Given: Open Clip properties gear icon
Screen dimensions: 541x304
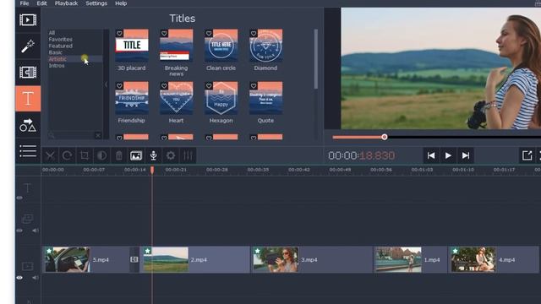Looking at the screenshot, I should point(171,155).
